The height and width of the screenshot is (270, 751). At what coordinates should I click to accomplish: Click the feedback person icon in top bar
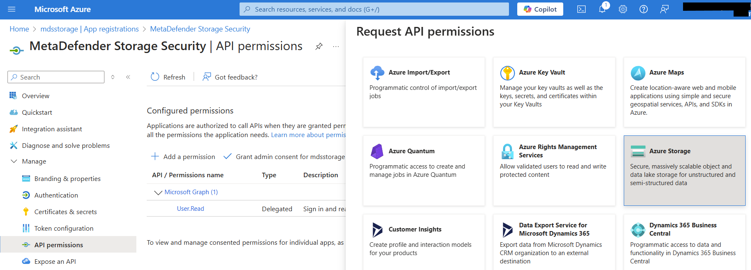coord(664,9)
